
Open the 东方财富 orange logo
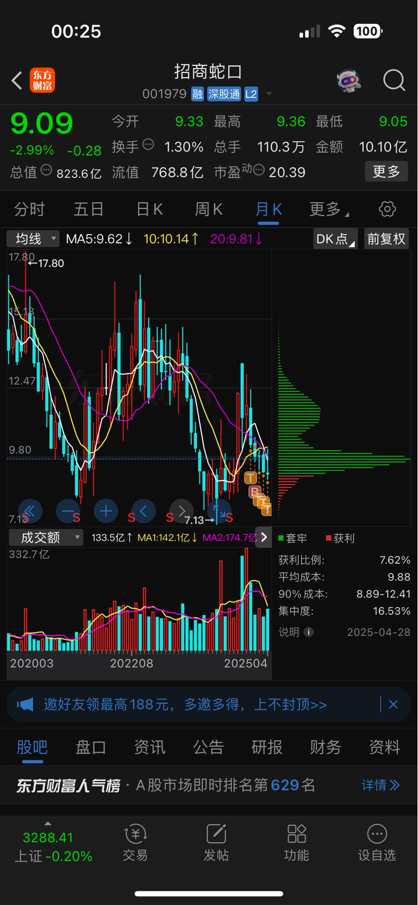(42, 80)
